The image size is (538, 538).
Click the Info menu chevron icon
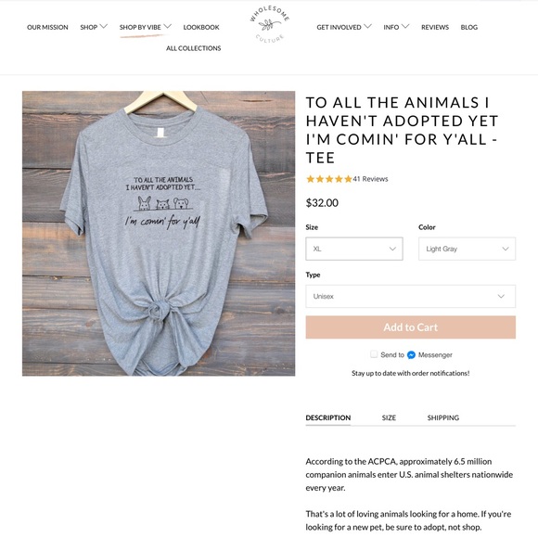point(404,26)
